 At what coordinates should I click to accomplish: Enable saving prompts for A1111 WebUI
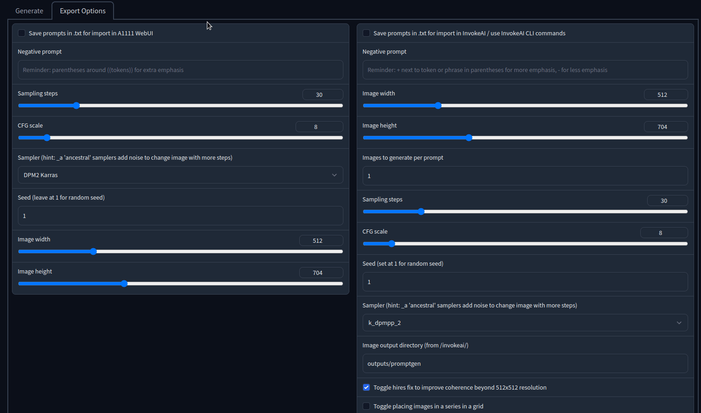point(22,33)
